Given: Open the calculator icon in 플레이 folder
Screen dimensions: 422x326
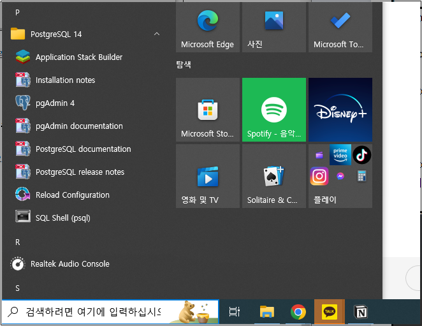Looking at the screenshot, I should (x=361, y=176).
